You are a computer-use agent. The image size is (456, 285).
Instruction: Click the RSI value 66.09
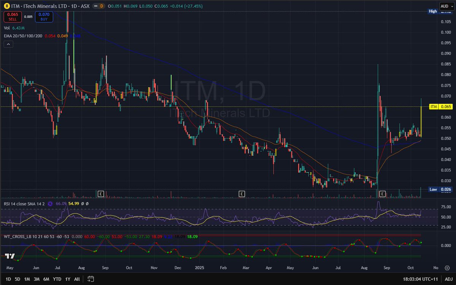[x=61, y=204]
